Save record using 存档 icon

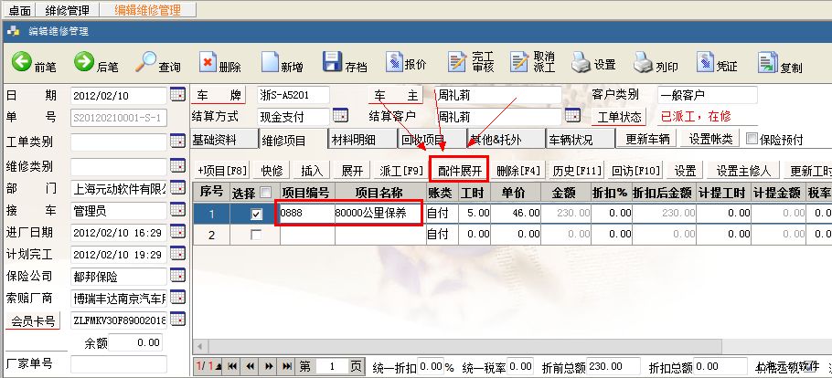(x=333, y=63)
